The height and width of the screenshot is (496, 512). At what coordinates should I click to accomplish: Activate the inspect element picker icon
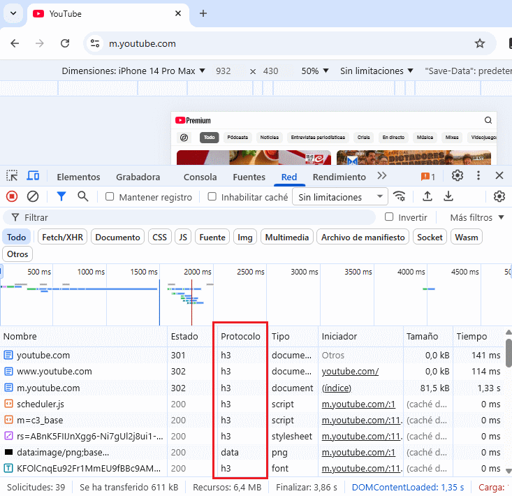12,175
